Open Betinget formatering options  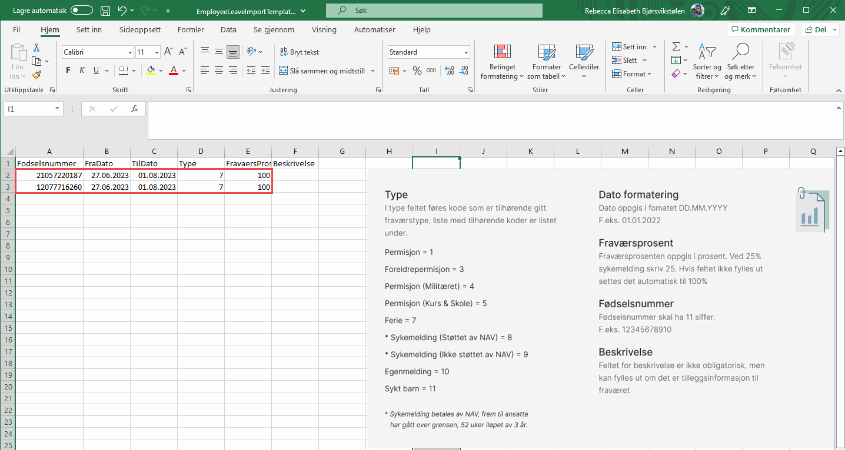(x=502, y=61)
